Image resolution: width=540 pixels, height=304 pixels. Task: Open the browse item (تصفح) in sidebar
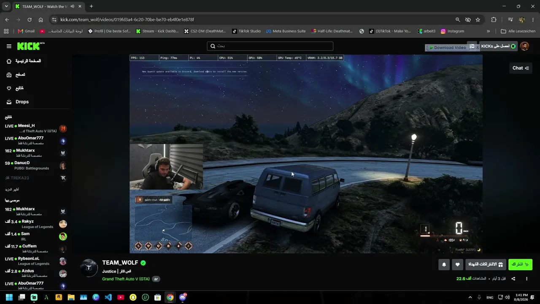click(16, 75)
